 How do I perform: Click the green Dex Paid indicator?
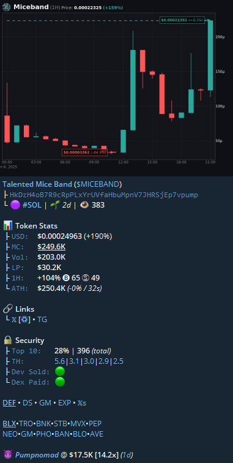(60, 382)
